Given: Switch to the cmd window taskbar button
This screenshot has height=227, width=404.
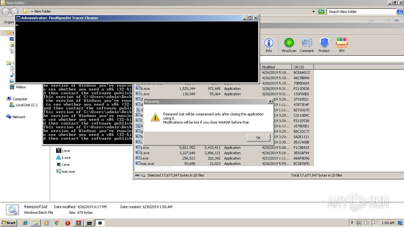Looking at the screenshot, I should [89, 223].
